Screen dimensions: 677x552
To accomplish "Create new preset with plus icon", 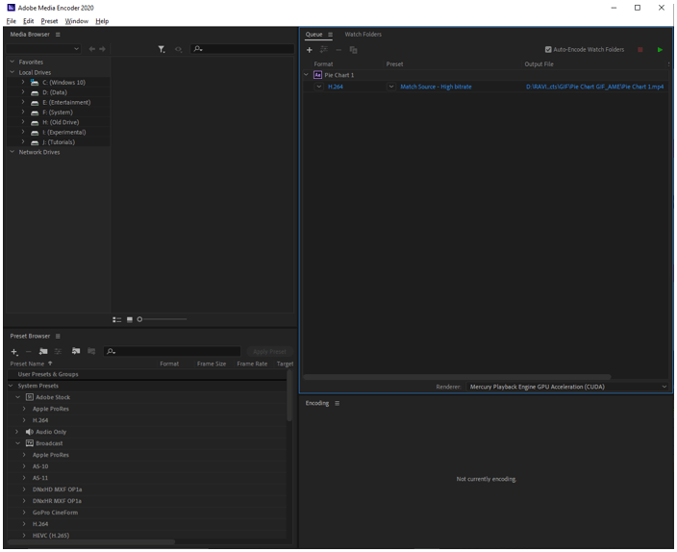I will 14,352.
